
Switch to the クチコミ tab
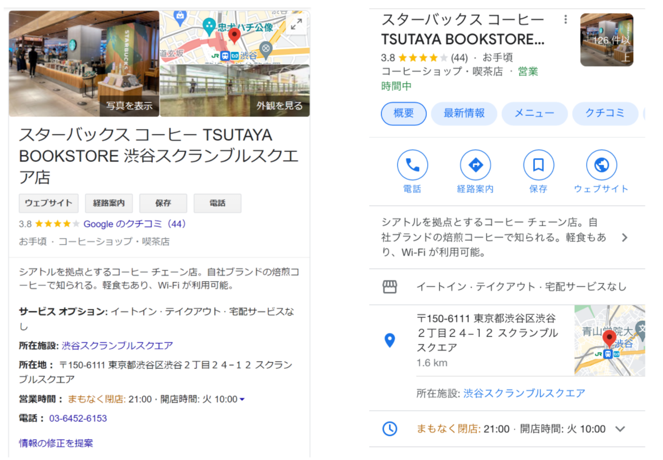(605, 113)
